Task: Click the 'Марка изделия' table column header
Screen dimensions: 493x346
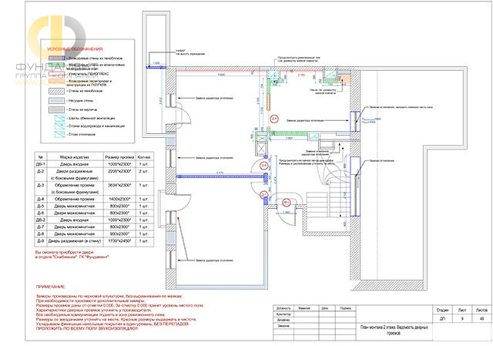Action: [75, 156]
